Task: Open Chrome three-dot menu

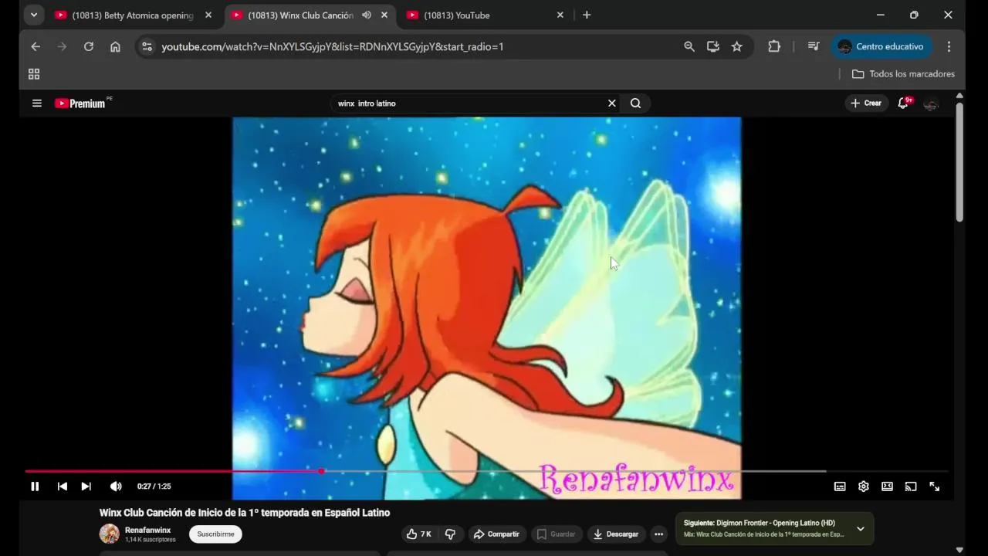Action: [x=949, y=47]
